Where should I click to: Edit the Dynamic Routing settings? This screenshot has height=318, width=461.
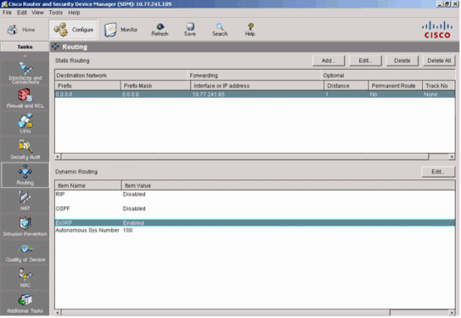point(438,172)
